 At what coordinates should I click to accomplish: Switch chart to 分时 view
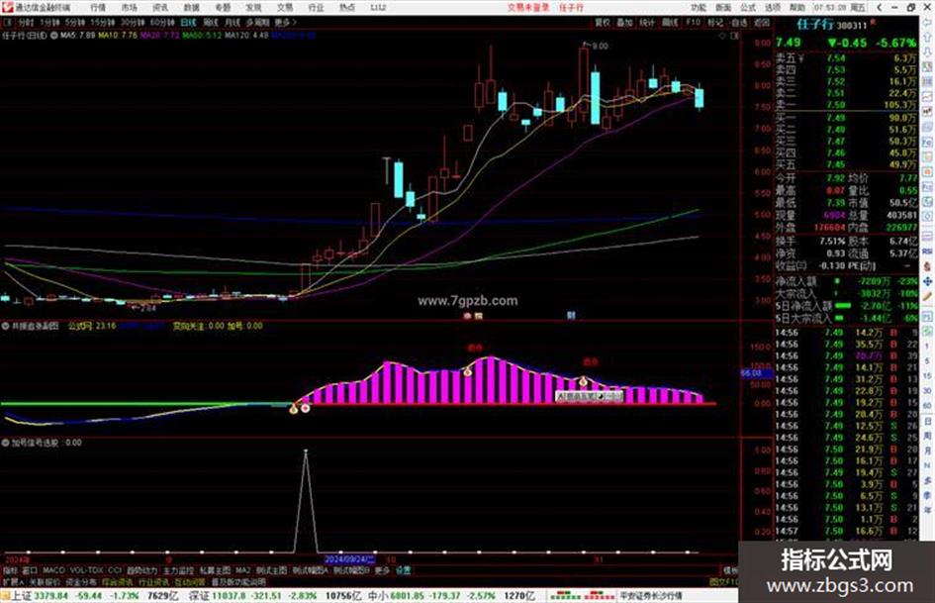coord(26,22)
